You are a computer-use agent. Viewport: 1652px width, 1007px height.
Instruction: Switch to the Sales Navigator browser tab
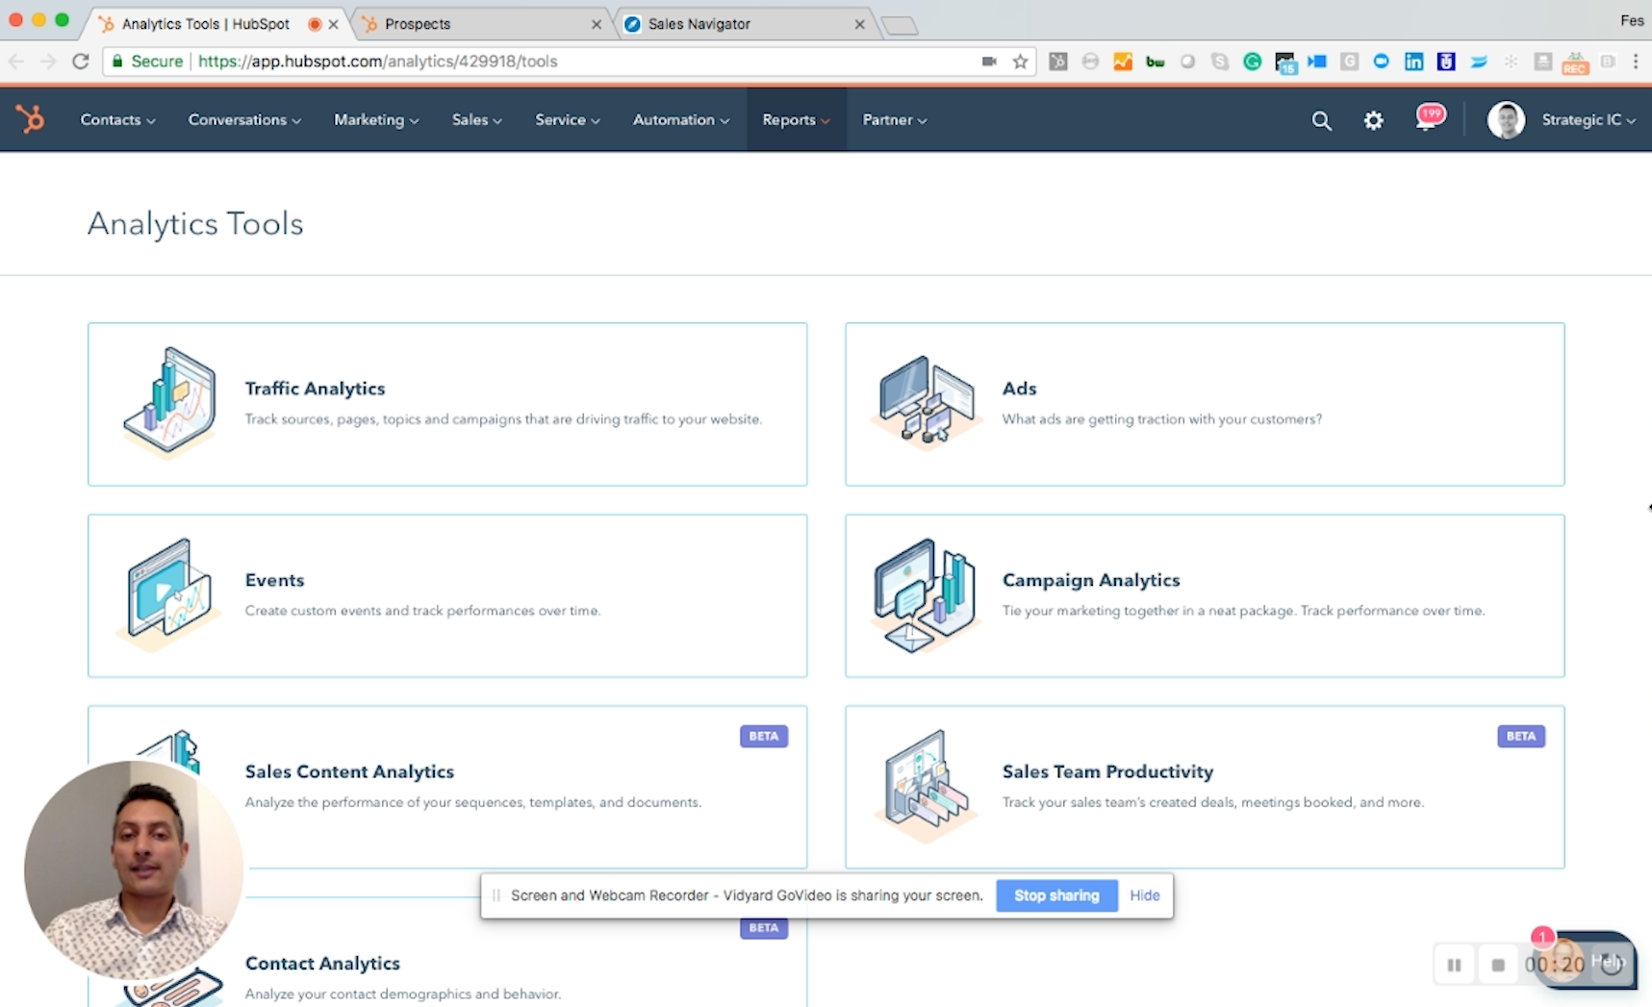point(745,24)
